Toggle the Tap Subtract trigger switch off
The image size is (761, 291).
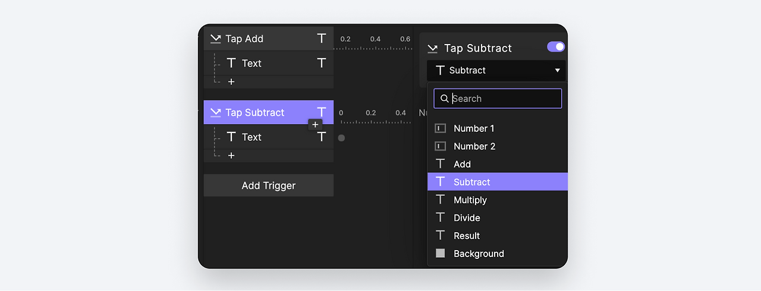pos(556,47)
